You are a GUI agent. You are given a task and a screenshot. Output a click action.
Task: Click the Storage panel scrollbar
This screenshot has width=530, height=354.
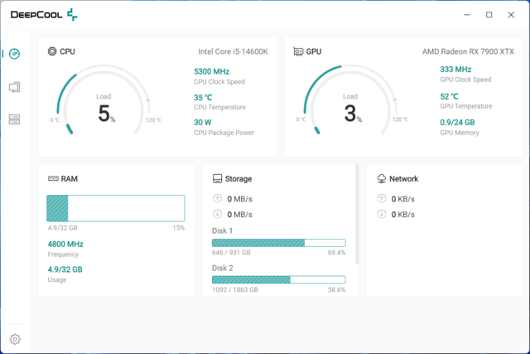(x=357, y=214)
